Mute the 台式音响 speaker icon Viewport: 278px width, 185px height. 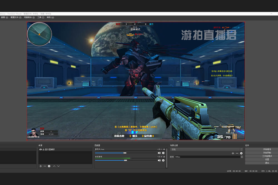[159, 160]
